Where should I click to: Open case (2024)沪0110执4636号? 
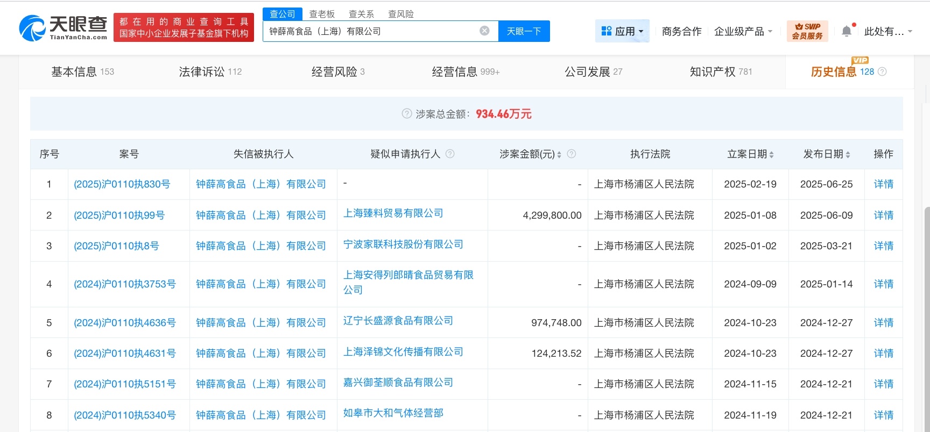[x=125, y=323]
